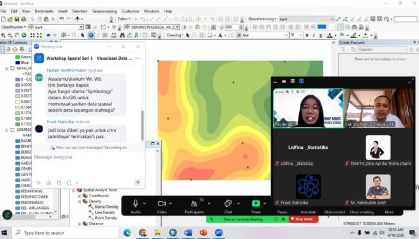Screen dimensions: 419x239
Task: Open the Zoom Chat panel
Action: pos(228,207)
